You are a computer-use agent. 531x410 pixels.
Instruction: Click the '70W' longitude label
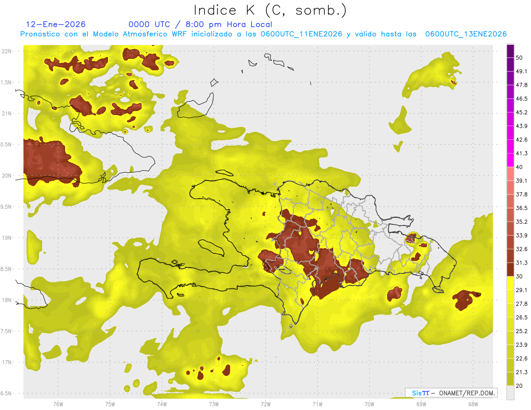(369, 404)
